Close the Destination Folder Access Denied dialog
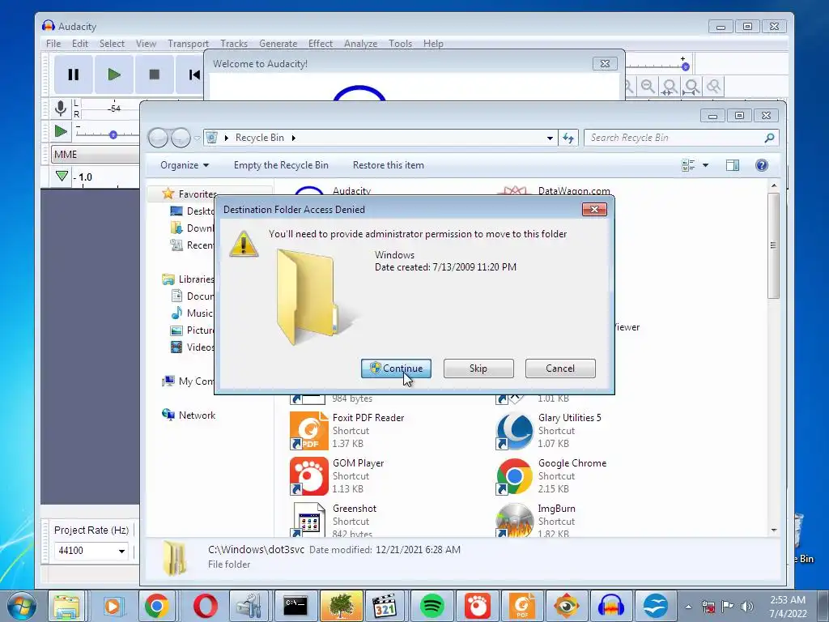The width and height of the screenshot is (829, 622). coord(594,210)
